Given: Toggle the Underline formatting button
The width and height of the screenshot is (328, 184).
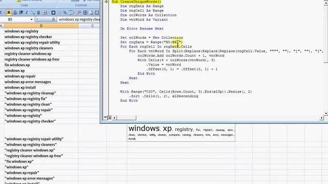Looking at the screenshot, I should pos(38,13).
